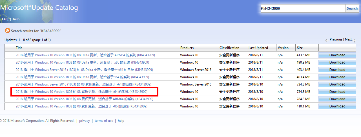Click 2018/8/11 date in ARM64 Delta row
The image size is (361, 137).
[256, 55]
